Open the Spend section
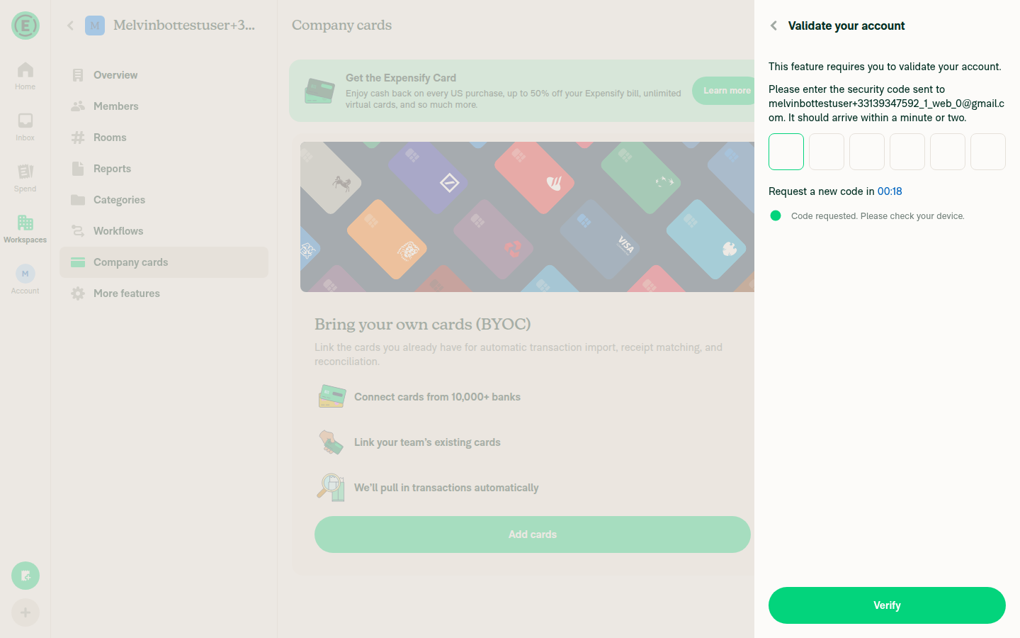Screen dimensions: 1020x638 tap(25, 178)
